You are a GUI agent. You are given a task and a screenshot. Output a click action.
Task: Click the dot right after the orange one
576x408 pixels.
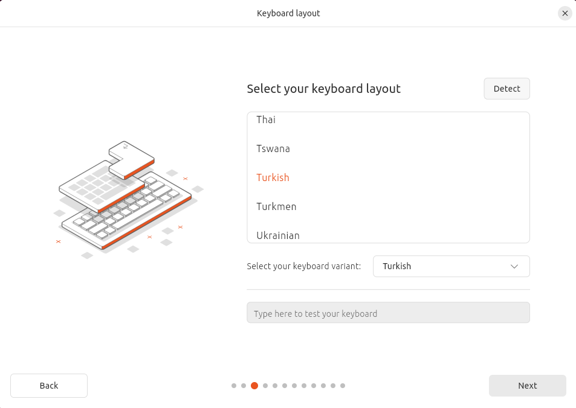(265, 386)
